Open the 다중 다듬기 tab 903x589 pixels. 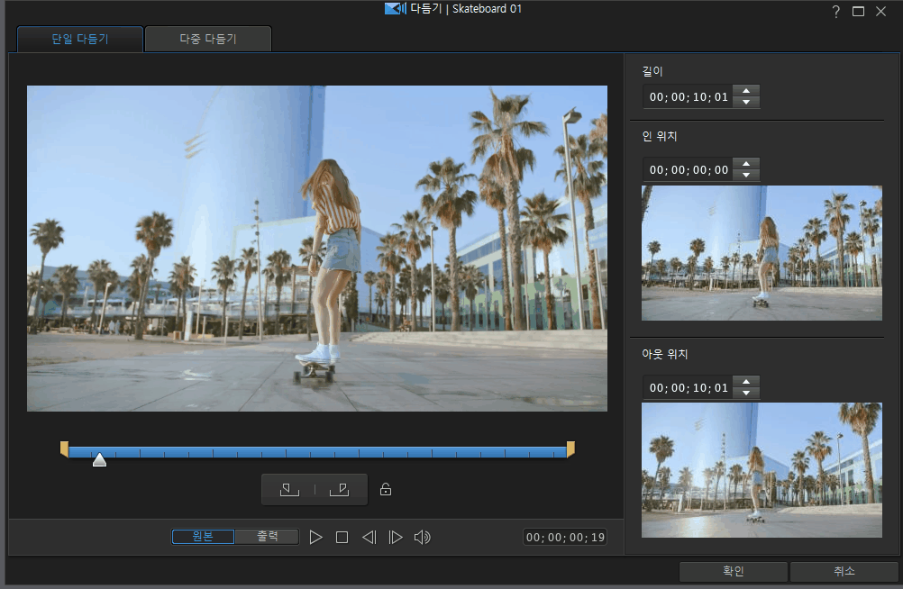pyautogui.click(x=208, y=39)
